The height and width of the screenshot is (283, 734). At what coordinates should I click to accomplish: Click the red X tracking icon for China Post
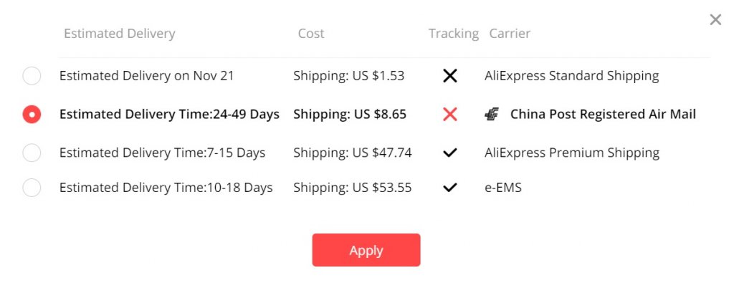450,114
